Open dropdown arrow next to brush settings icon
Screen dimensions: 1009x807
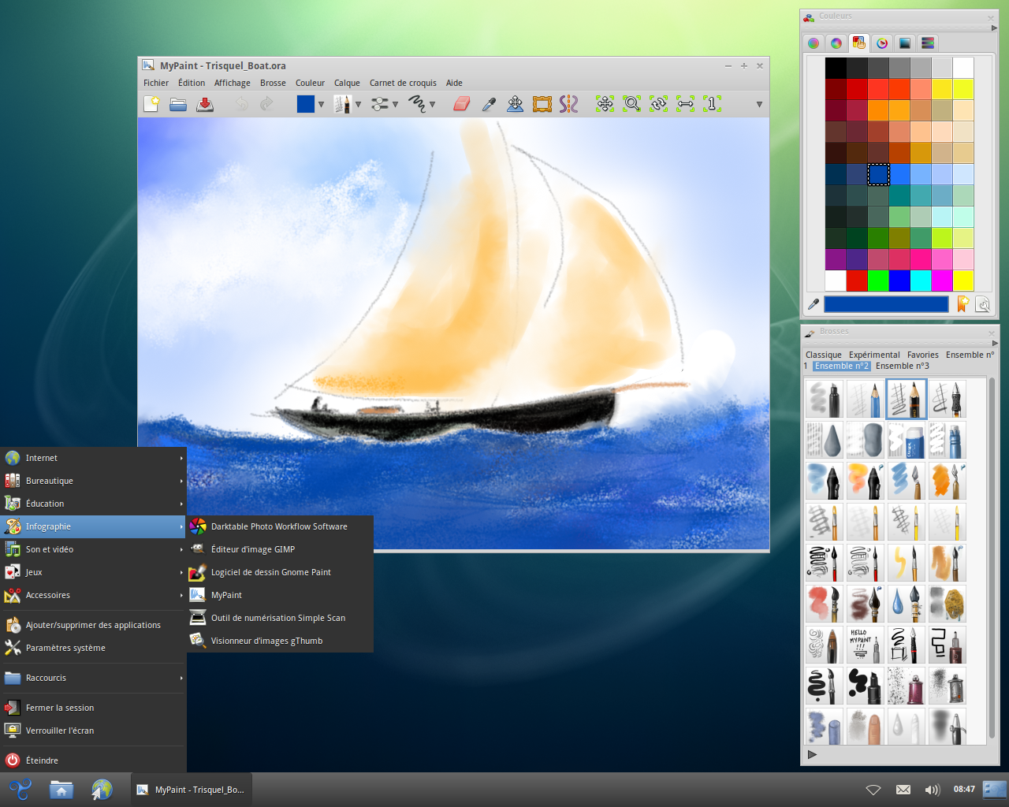(395, 104)
